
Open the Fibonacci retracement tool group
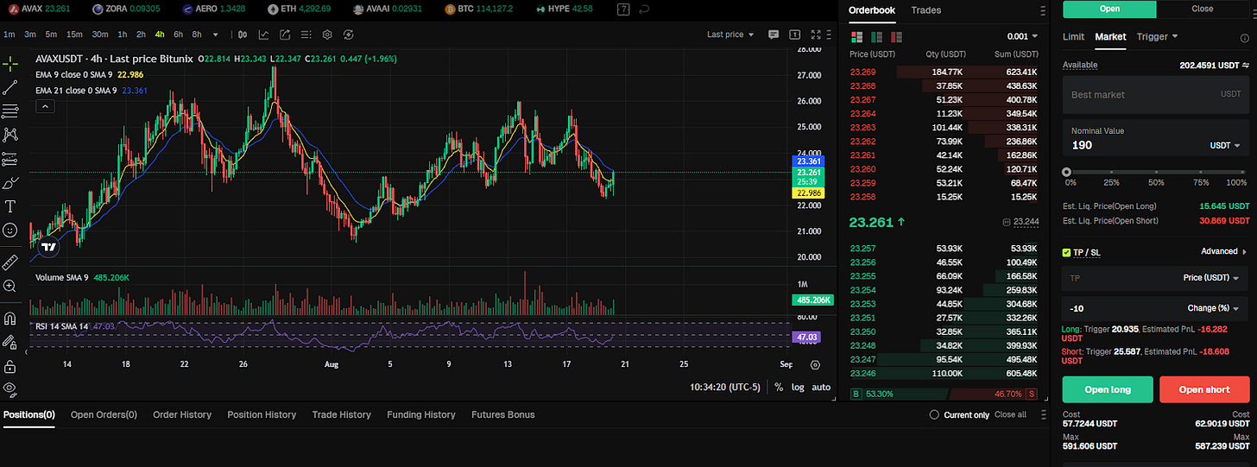(x=10, y=111)
